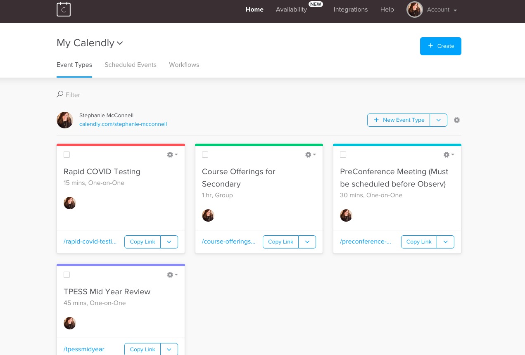Click the Calendly logo icon

click(x=64, y=9)
